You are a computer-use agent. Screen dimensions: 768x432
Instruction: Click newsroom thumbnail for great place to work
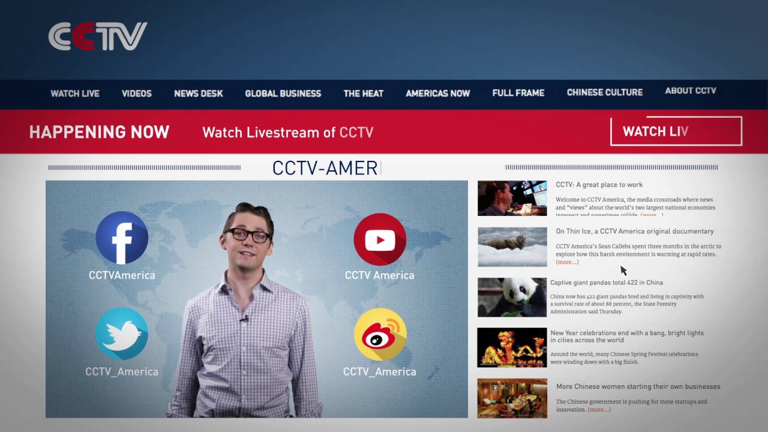512,198
